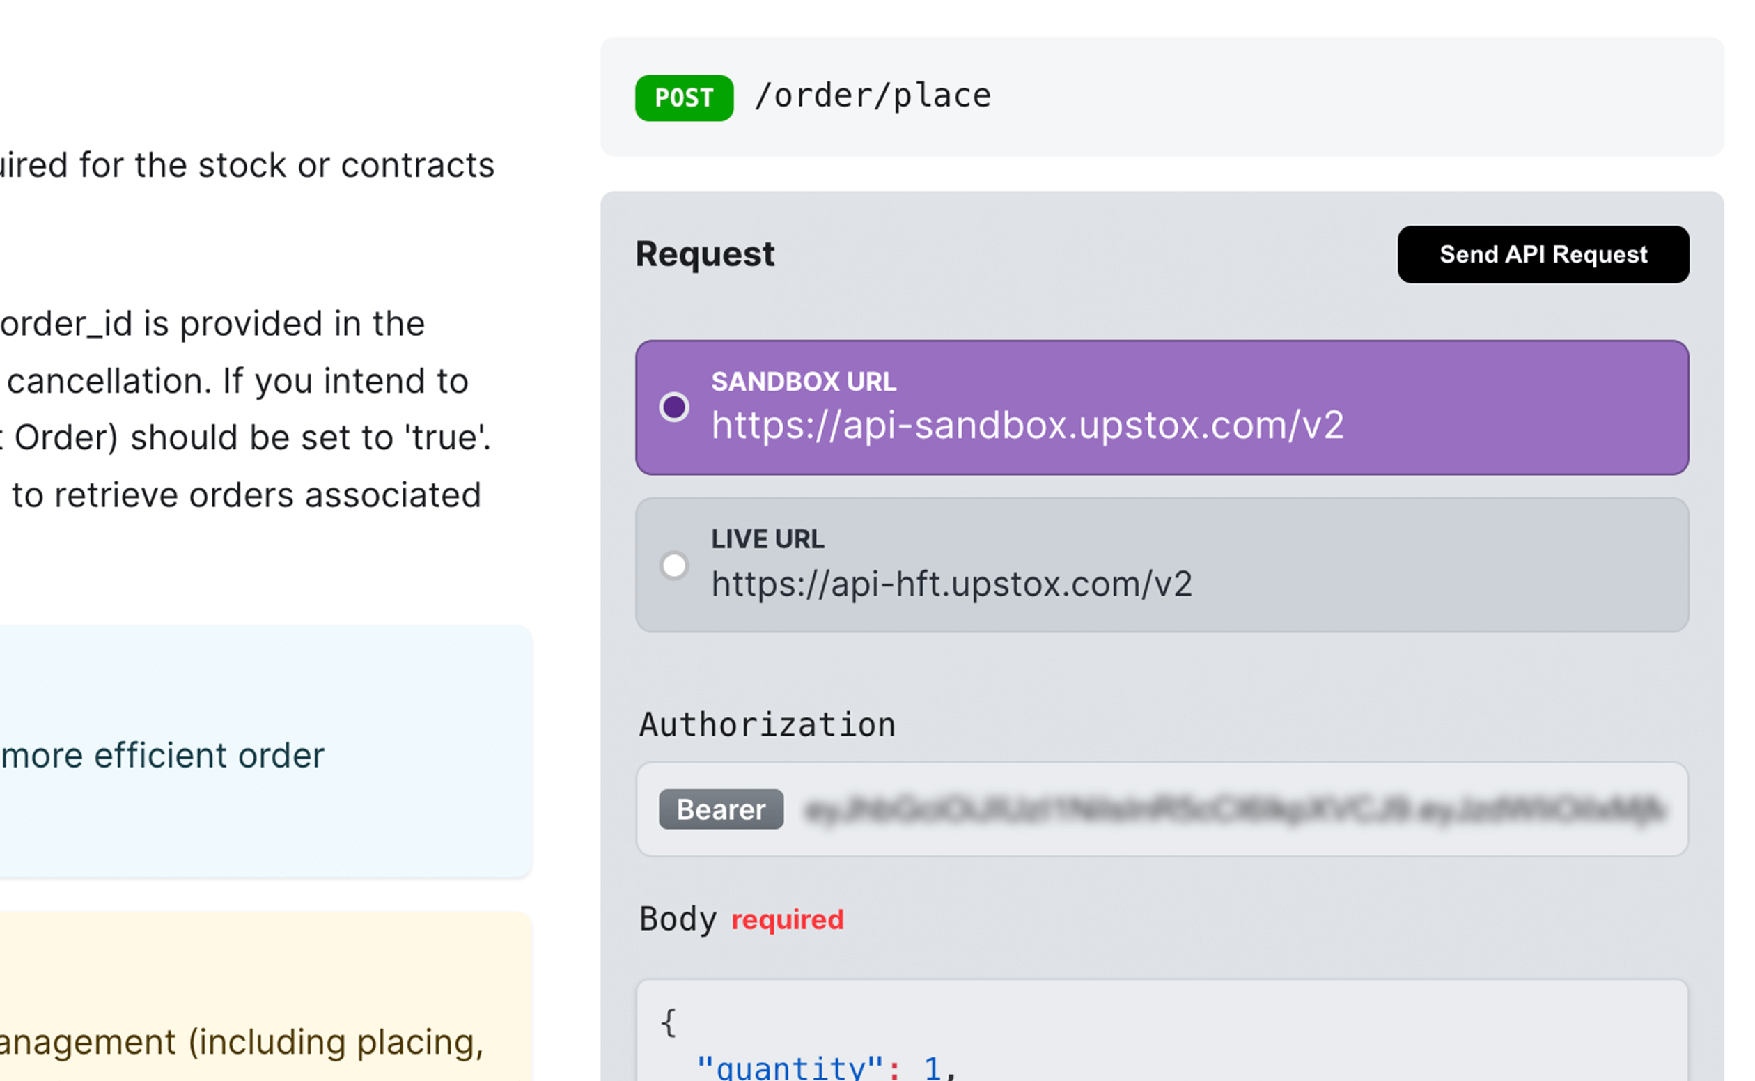The width and height of the screenshot is (1755, 1081).
Task: Click the opening brace in Body editor
Action: tap(669, 1022)
